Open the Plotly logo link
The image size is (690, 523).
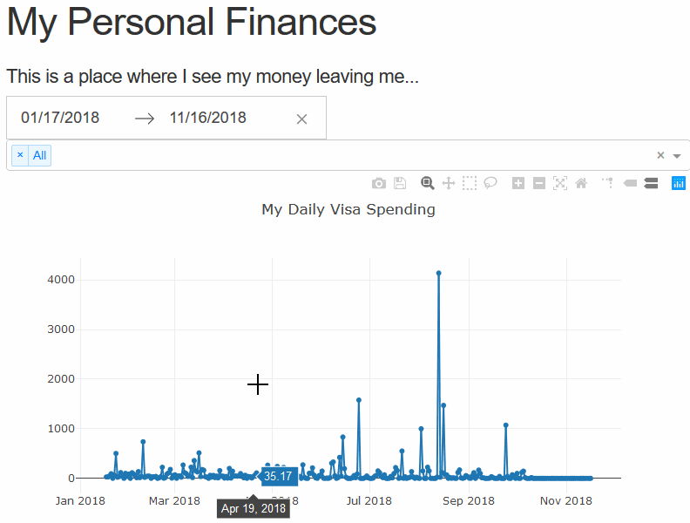679,183
